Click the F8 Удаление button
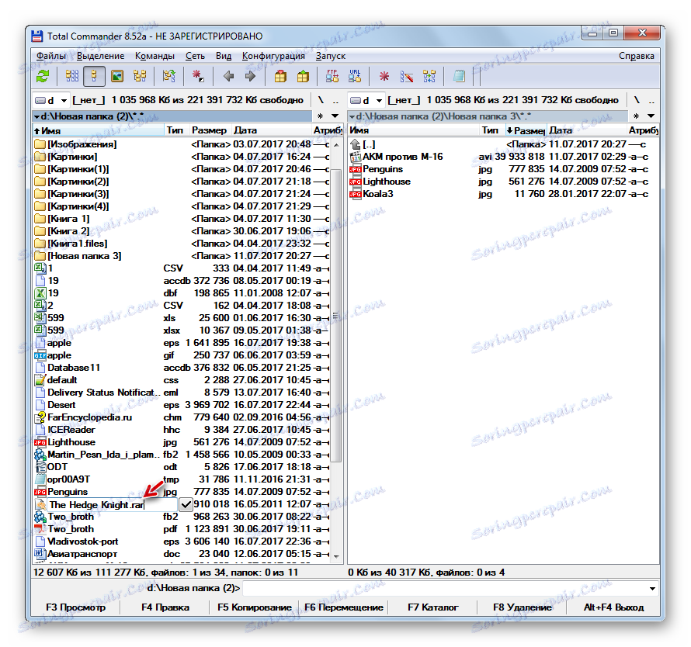This screenshot has height=647, width=691. point(523,607)
